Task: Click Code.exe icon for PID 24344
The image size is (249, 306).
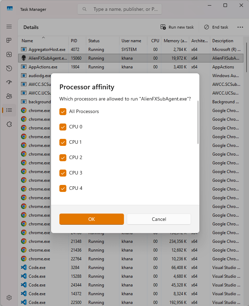Action: pos(24,285)
